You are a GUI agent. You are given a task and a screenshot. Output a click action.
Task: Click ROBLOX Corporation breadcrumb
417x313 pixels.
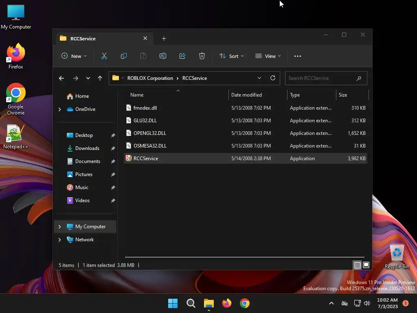[150, 78]
